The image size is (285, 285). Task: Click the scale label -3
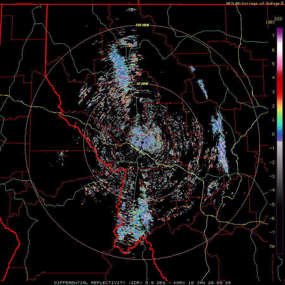click(272, 176)
